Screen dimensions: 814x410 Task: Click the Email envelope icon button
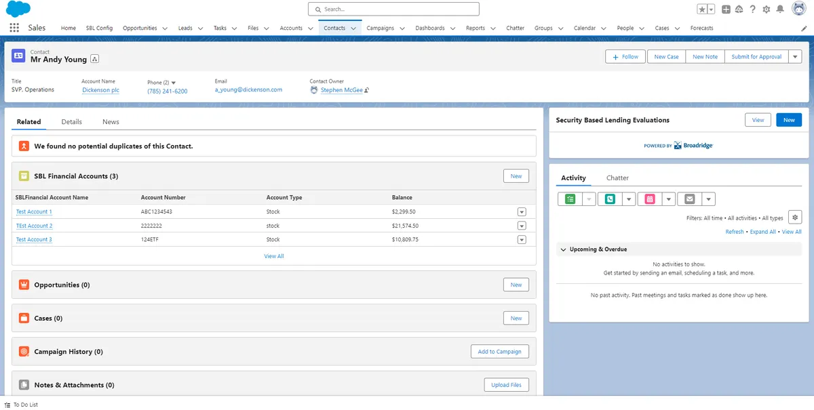[x=690, y=199]
